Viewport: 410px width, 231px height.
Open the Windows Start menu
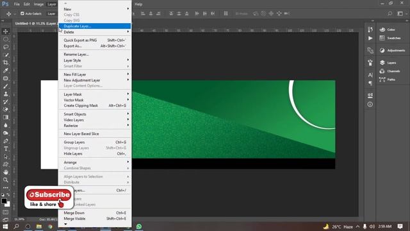5,227
